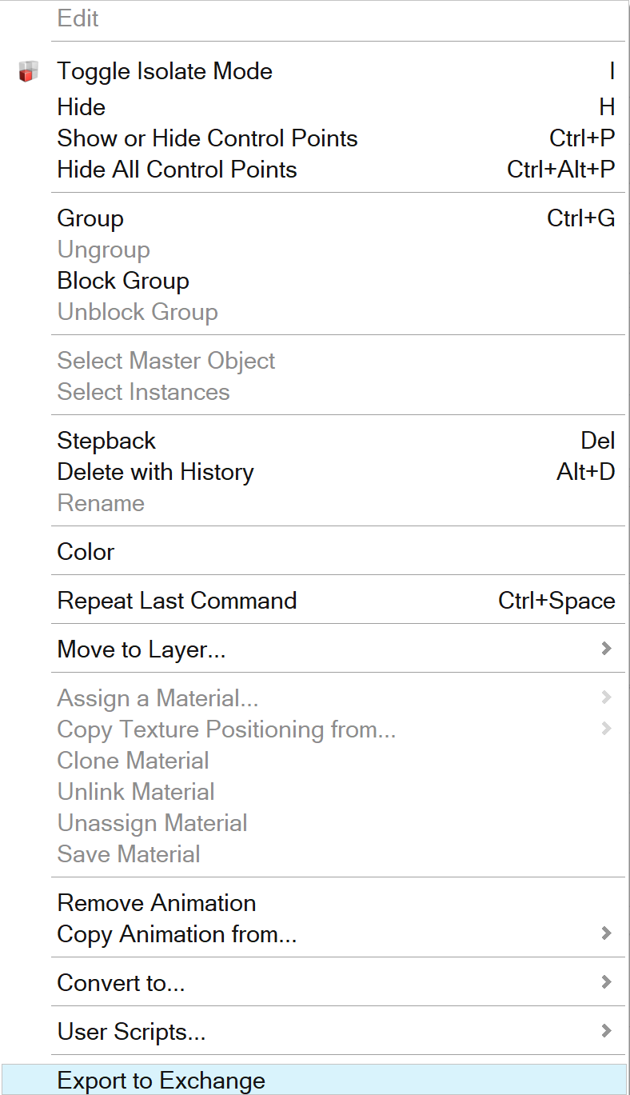Select Toggle Isolate Mode menu entry
630x1095 pixels.
[x=165, y=72]
